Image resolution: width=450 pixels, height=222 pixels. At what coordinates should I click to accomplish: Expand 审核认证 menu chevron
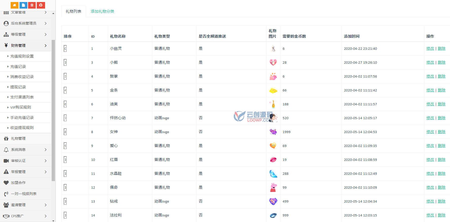[x=46, y=161]
